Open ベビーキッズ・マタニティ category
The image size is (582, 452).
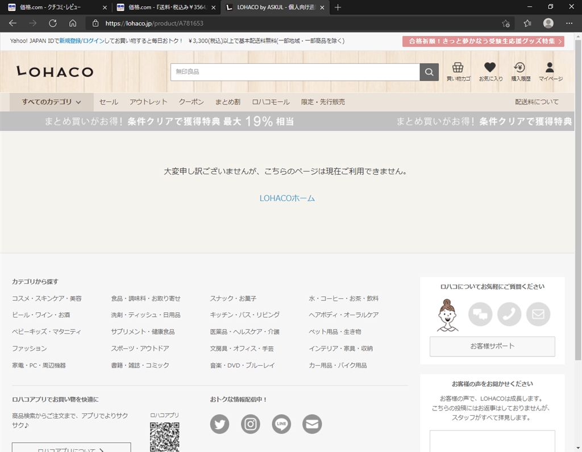pyautogui.click(x=47, y=332)
